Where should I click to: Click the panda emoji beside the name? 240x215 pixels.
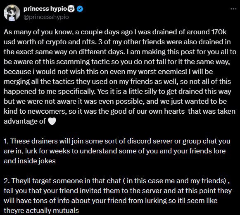(71, 9)
